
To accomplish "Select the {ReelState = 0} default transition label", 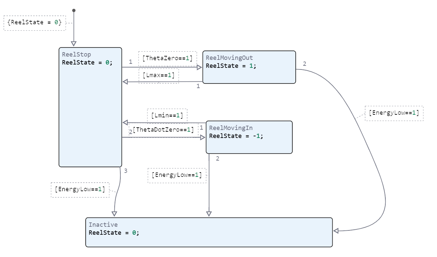I will [34, 23].
